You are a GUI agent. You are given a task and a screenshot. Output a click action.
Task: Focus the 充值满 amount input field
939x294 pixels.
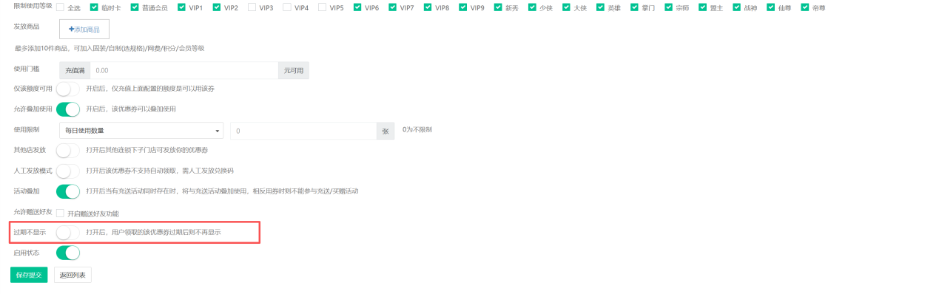click(x=184, y=70)
